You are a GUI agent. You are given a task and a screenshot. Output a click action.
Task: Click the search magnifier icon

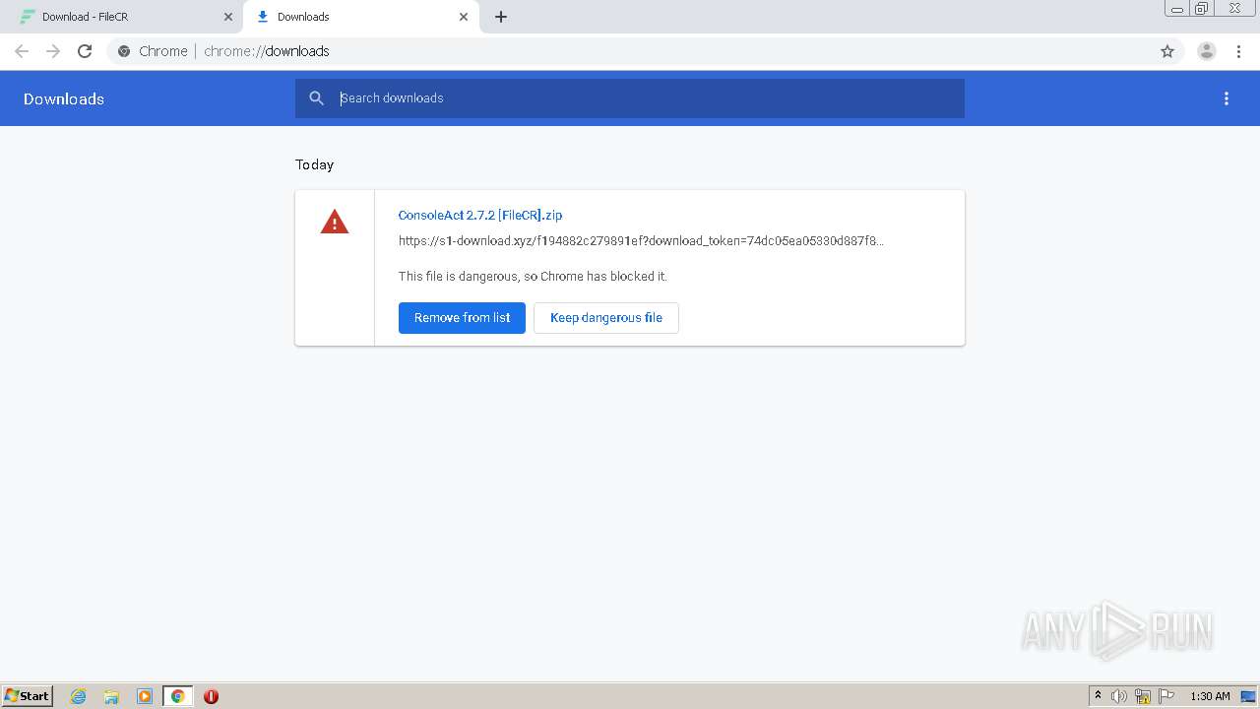(316, 98)
